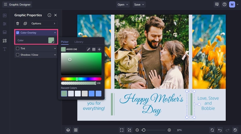
Task: Click the zoom level slider handle
Action: [143, 130]
